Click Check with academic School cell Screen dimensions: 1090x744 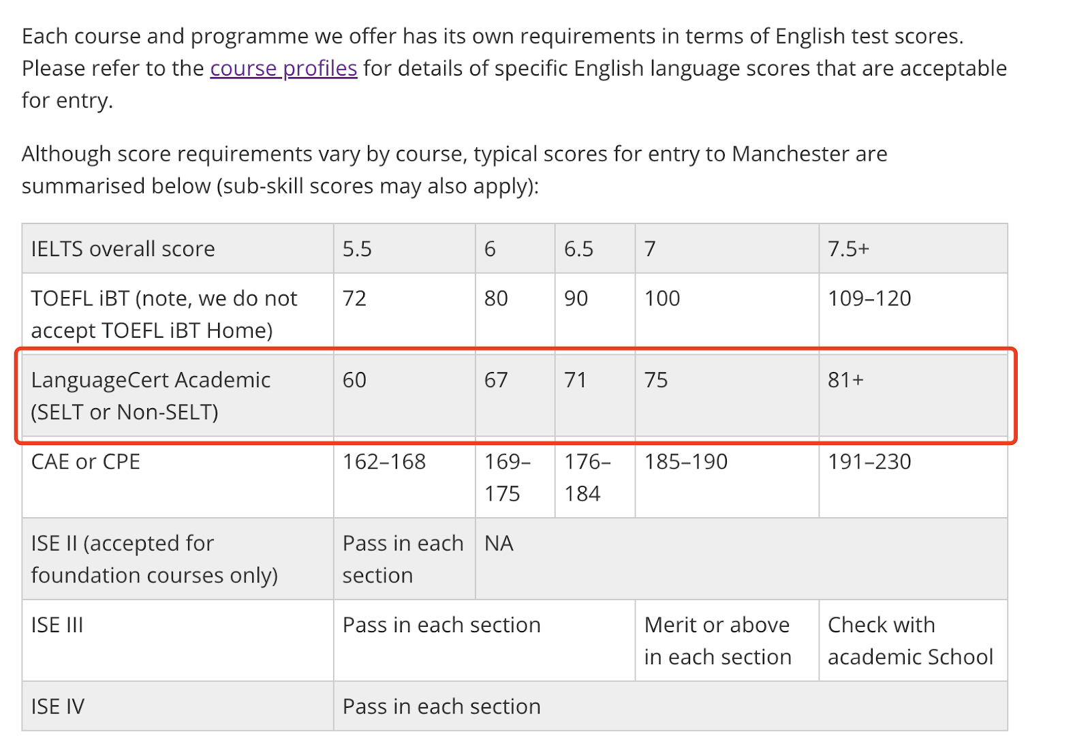tap(913, 641)
